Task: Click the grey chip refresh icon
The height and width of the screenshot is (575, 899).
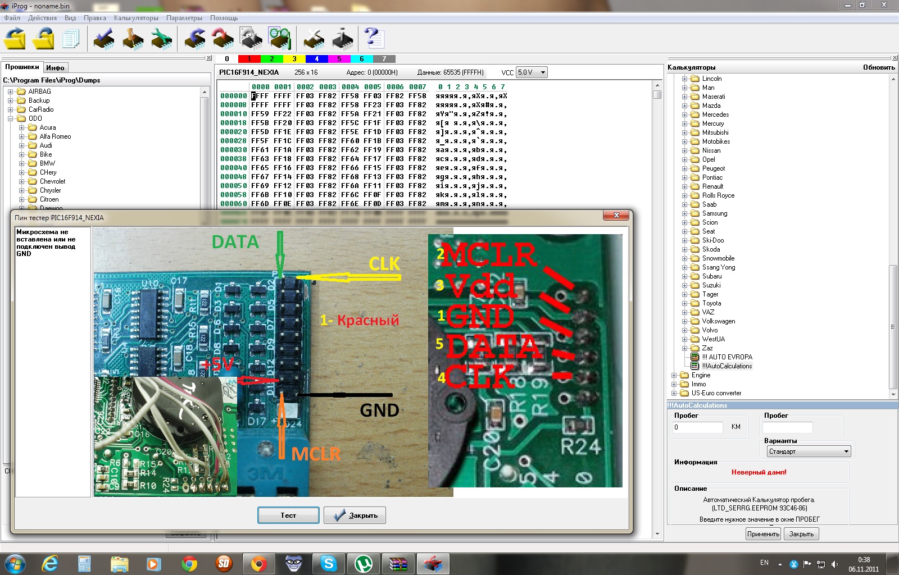Action: click(251, 39)
